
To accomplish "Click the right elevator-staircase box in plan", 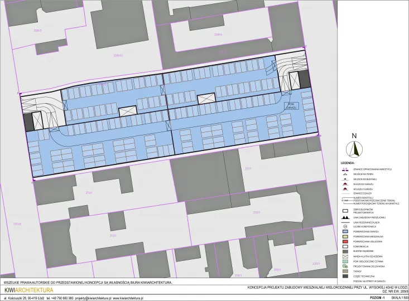I will (208, 97).
